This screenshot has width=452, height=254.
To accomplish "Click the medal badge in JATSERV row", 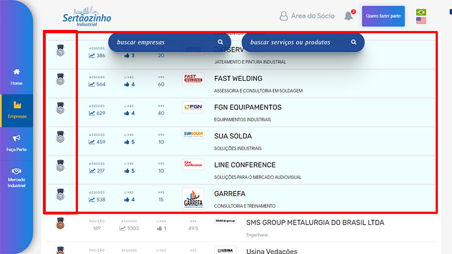I will (60, 50).
